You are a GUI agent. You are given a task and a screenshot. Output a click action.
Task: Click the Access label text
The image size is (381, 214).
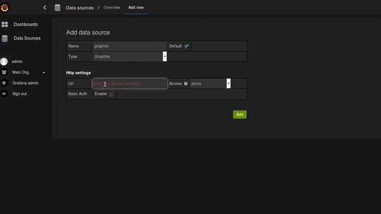[x=175, y=84]
